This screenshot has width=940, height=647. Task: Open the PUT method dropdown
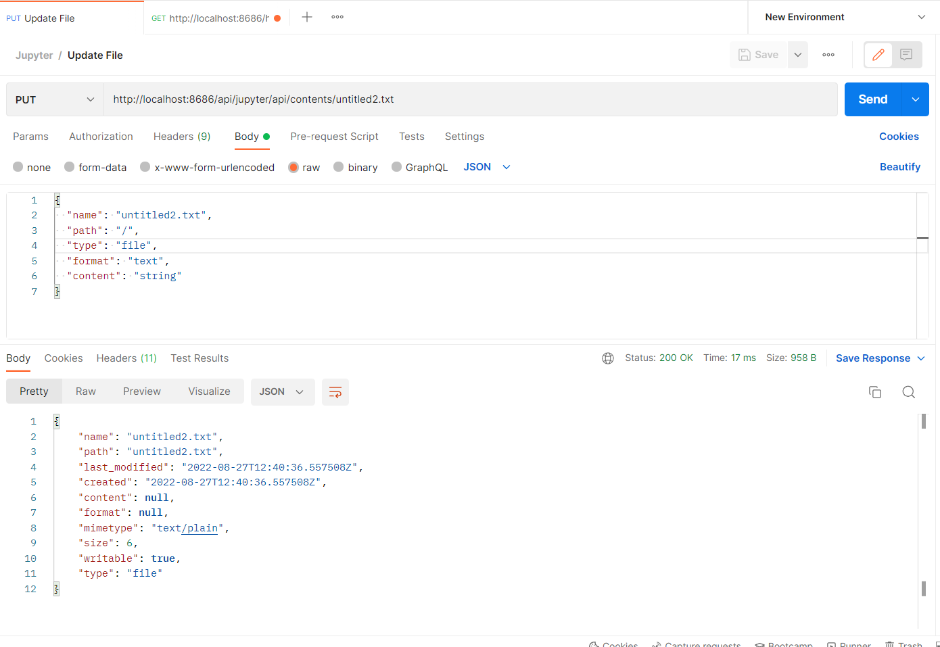(54, 99)
